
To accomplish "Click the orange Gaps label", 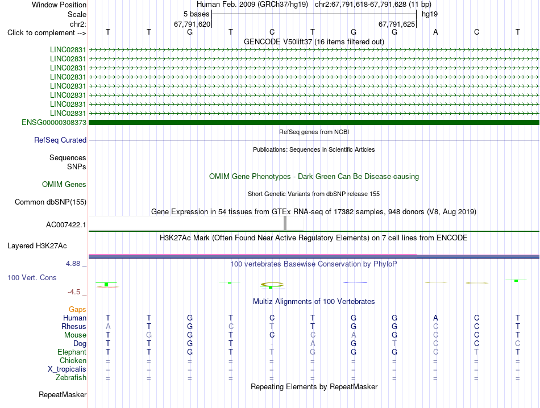I will point(77,310).
